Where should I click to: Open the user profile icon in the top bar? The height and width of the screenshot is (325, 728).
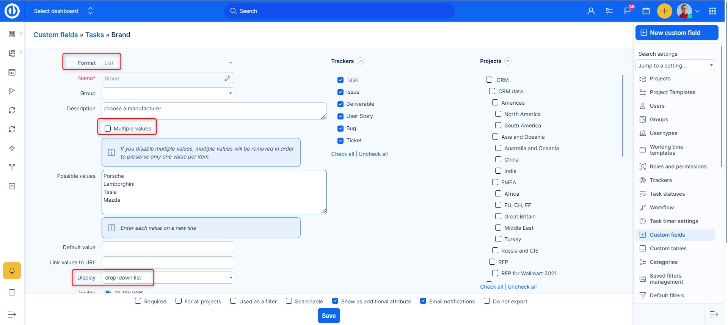(x=591, y=11)
